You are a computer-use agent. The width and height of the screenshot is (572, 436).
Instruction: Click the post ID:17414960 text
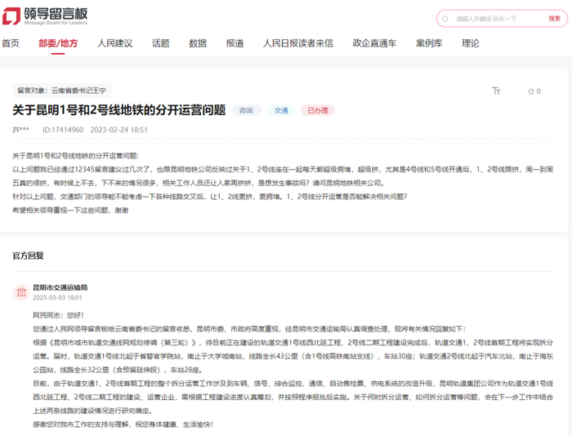(63, 130)
